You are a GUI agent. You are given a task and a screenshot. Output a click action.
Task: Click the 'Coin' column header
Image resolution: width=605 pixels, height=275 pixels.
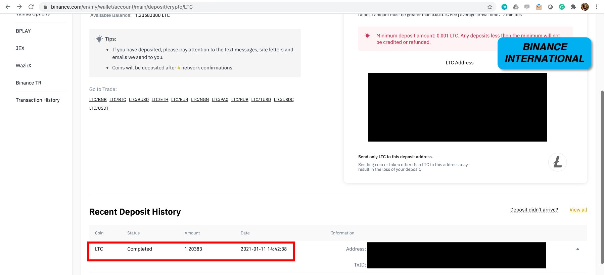[x=99, y=233]
